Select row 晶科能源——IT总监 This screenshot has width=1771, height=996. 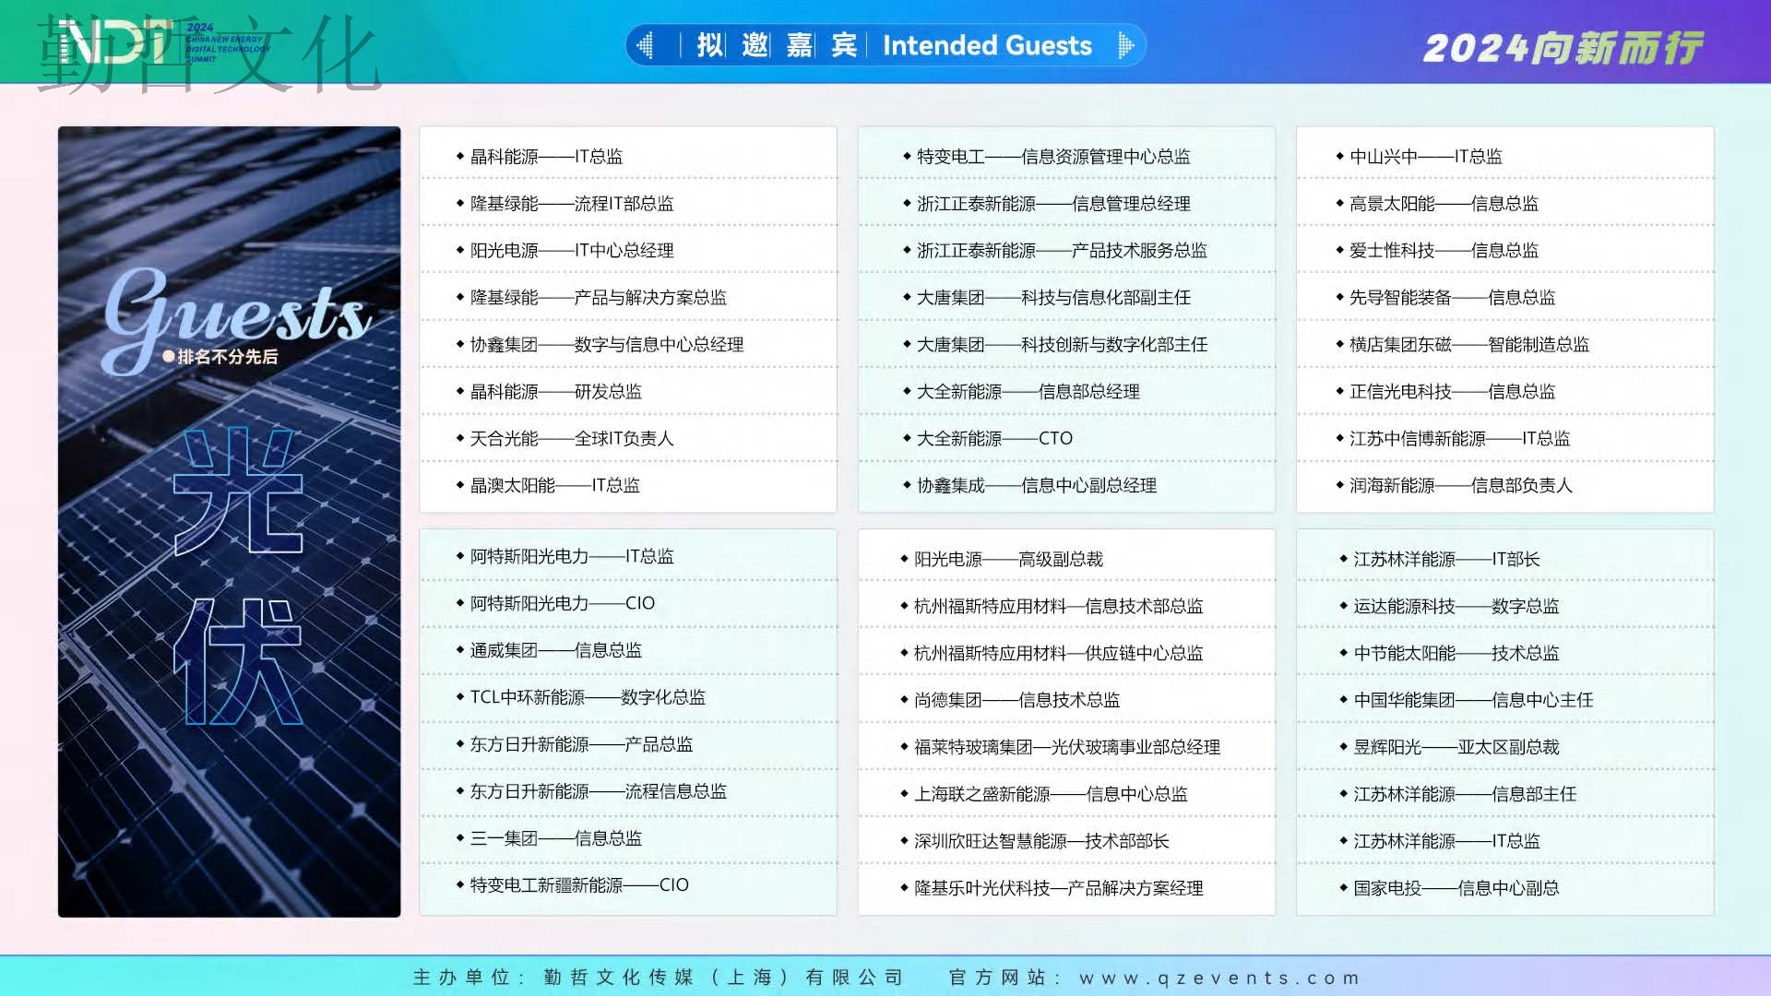tap(628, 157)
